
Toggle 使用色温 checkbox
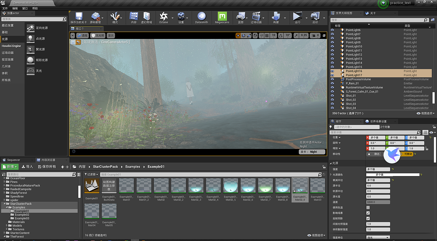coord(368,207)
